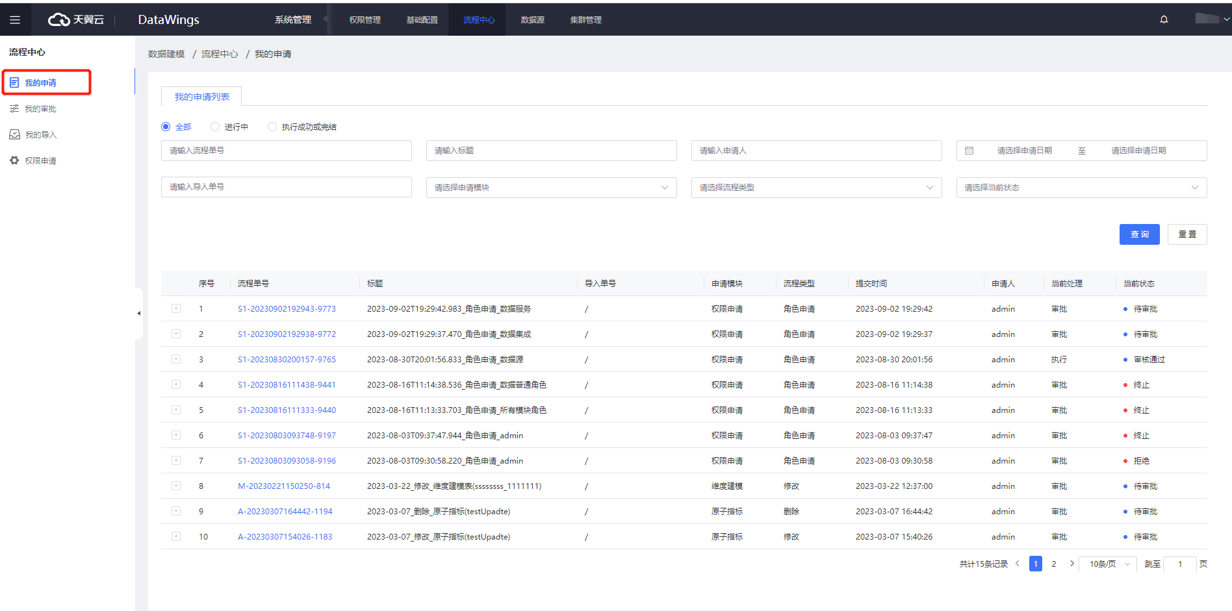Open link A-20230307164442-1194
This screenshot has height=611, width=1232.
pos(285,511)
